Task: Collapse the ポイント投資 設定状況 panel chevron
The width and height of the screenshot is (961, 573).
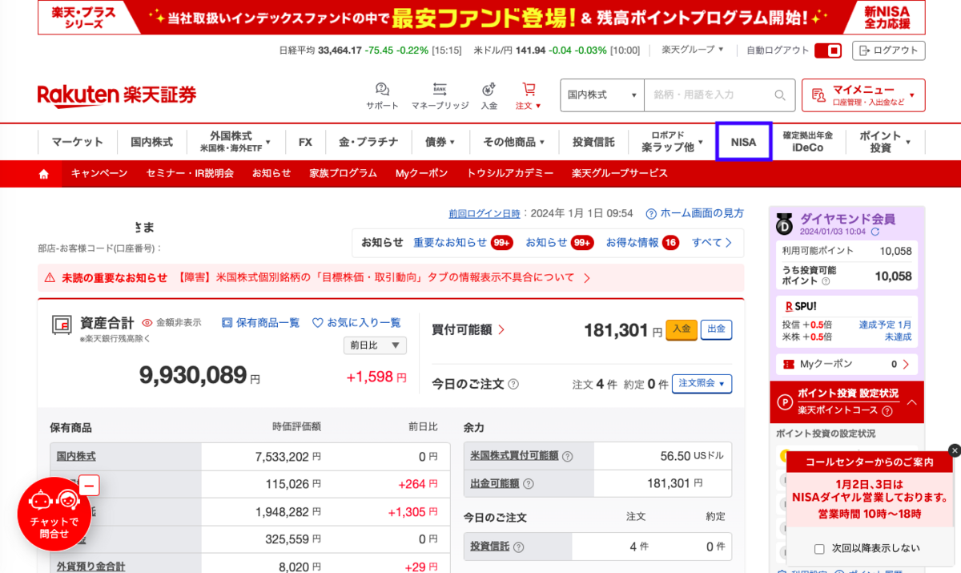Action: pyautogui.click(x=912, y=402)
